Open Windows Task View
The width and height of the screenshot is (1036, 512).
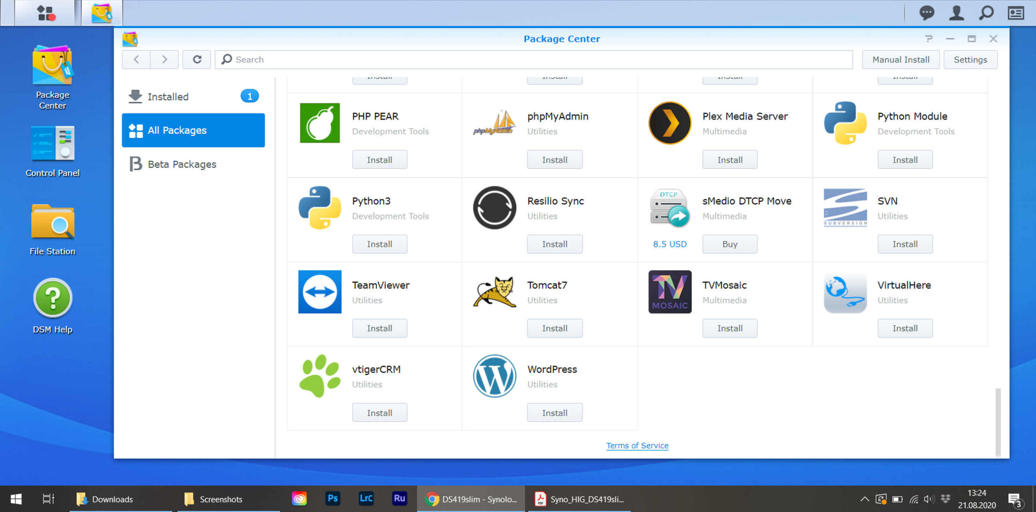48,499
